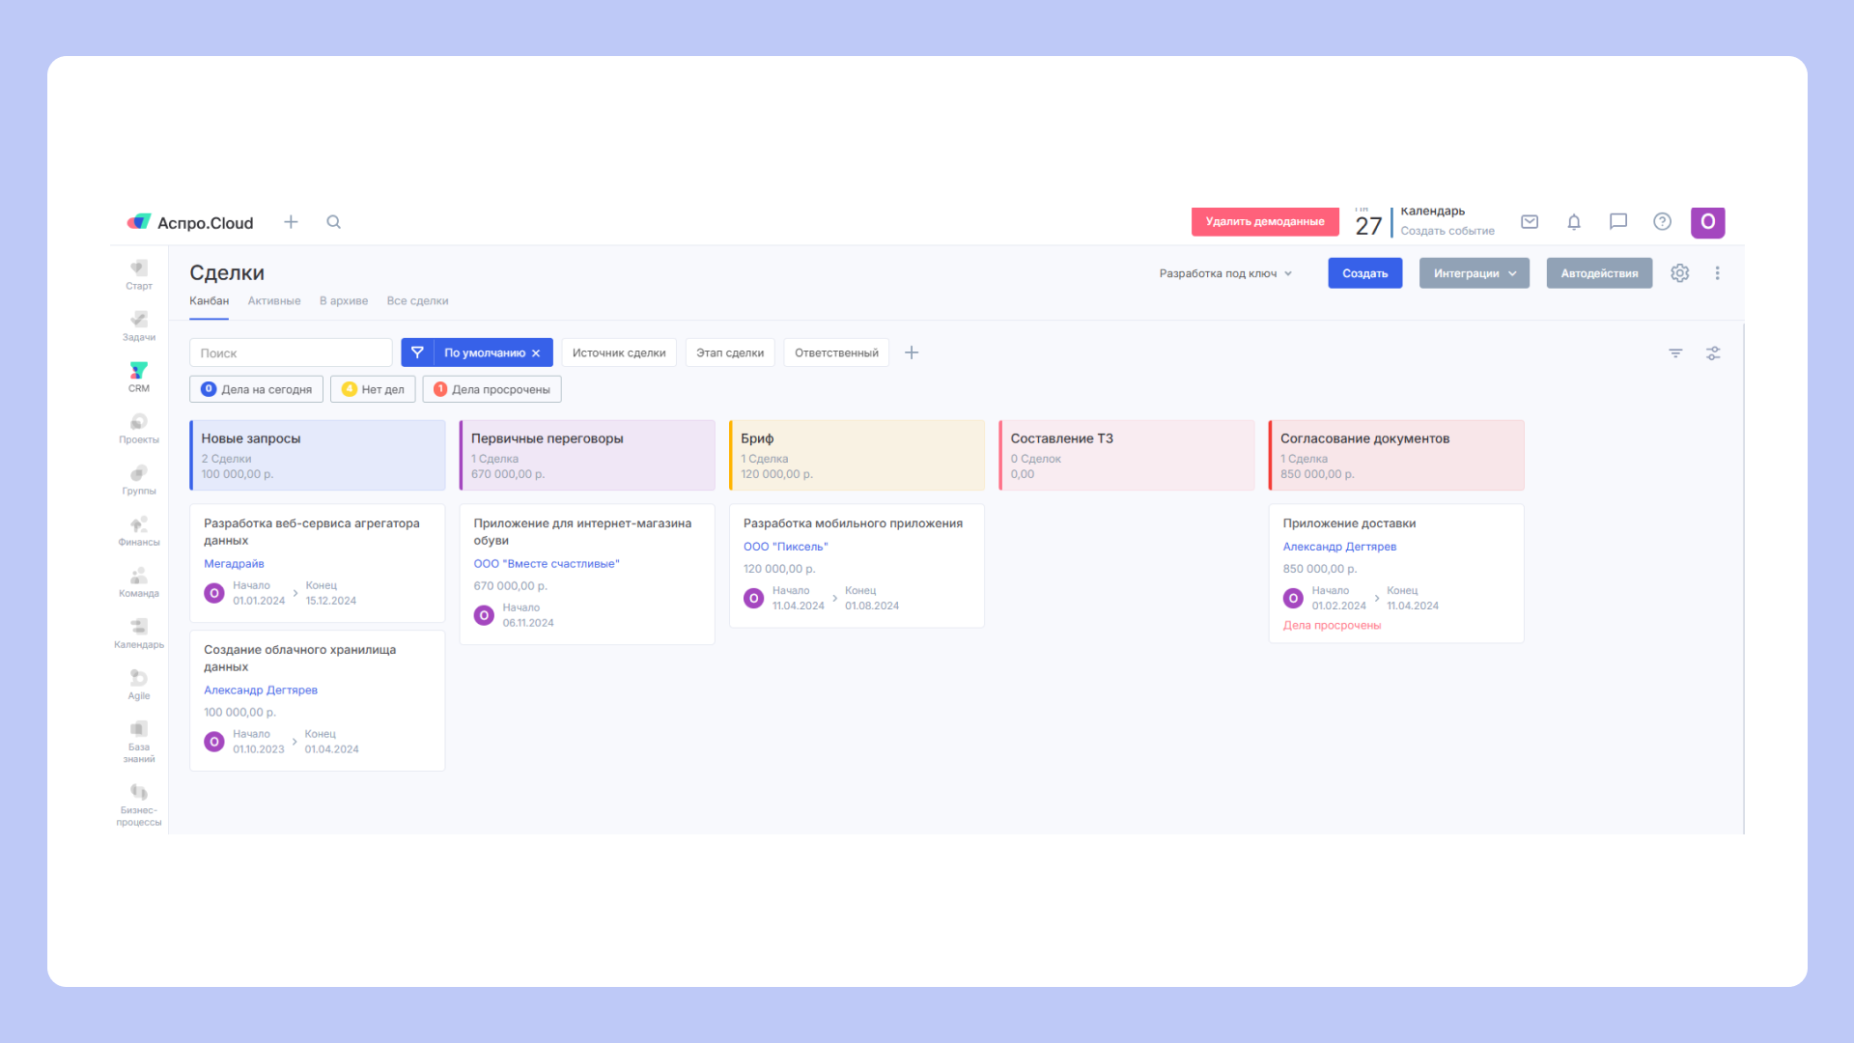
Task: Open the 'Источник сделки' filter dropdown
Action: point(618,352)
